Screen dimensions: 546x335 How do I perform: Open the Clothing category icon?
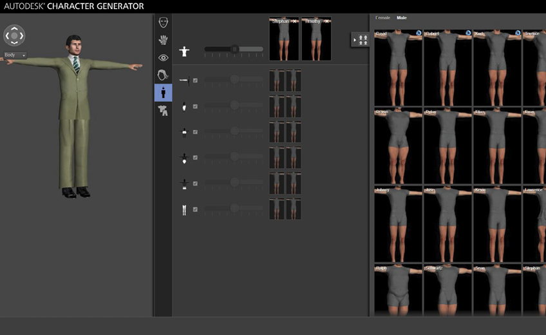[163, 110]
